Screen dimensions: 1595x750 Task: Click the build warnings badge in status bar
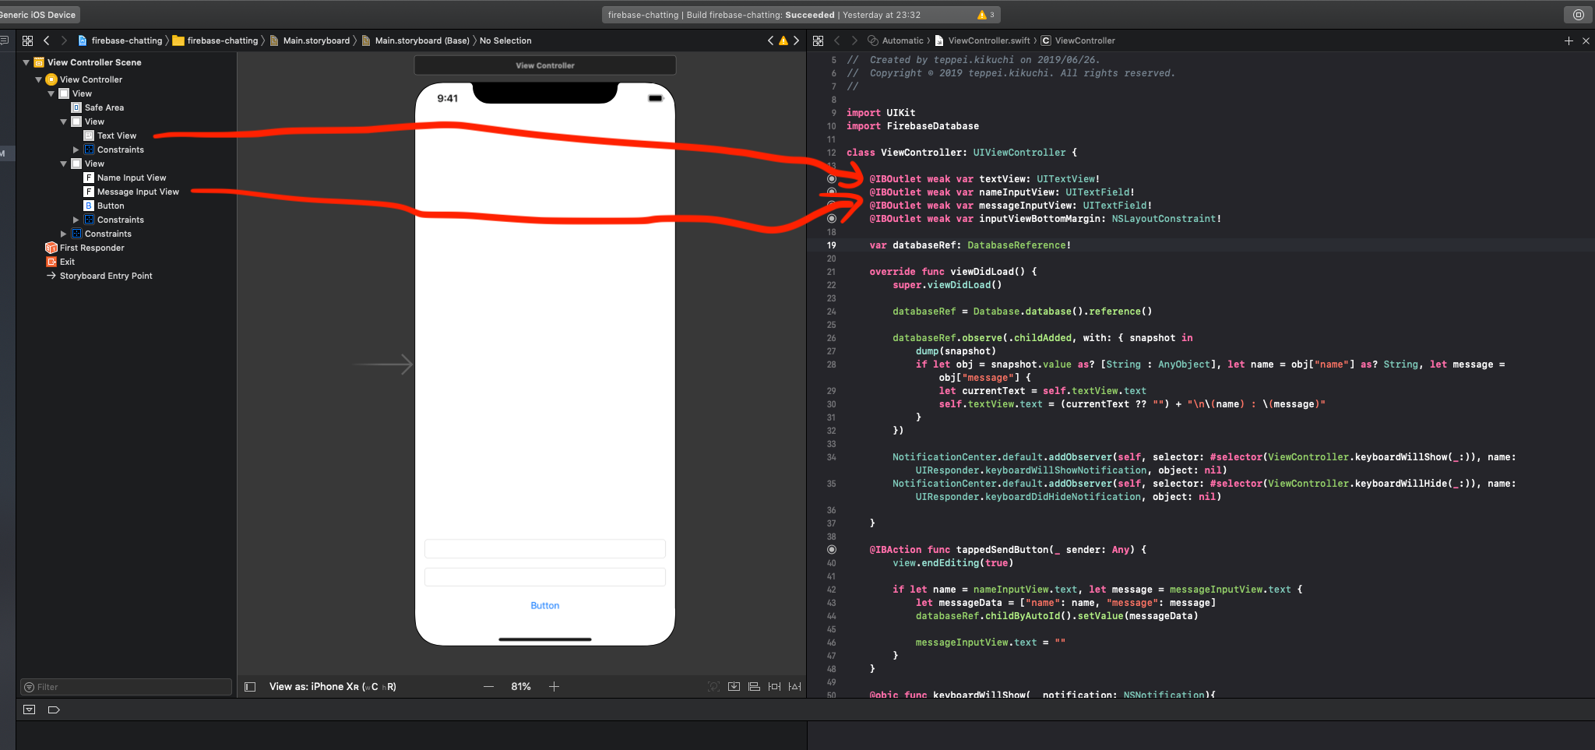click(x=985, y=15)
